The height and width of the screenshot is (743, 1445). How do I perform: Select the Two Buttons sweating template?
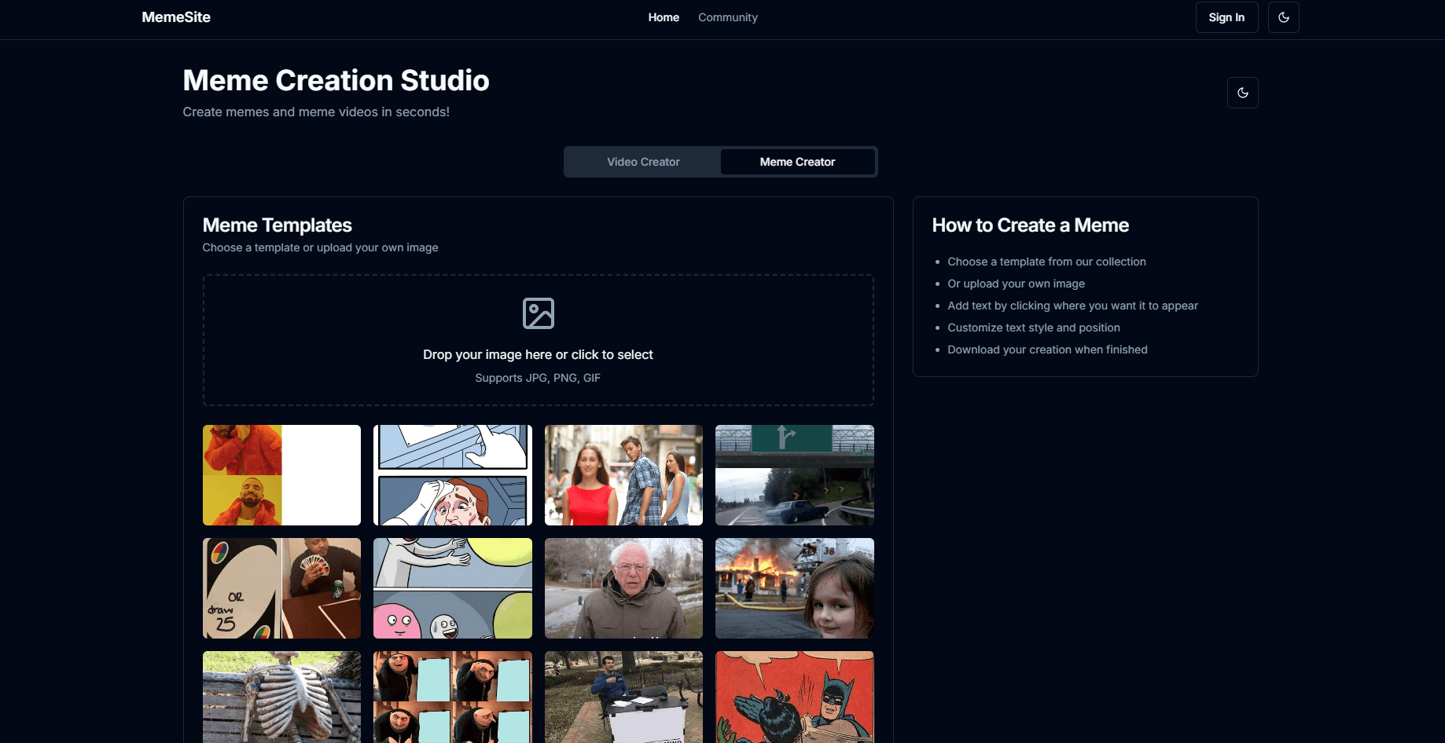click(x=452, y=475)
